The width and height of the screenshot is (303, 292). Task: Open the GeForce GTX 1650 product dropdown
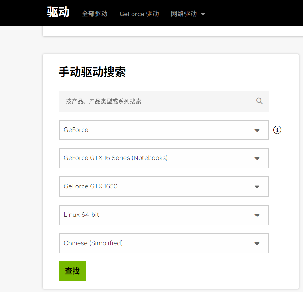[163, 186]
